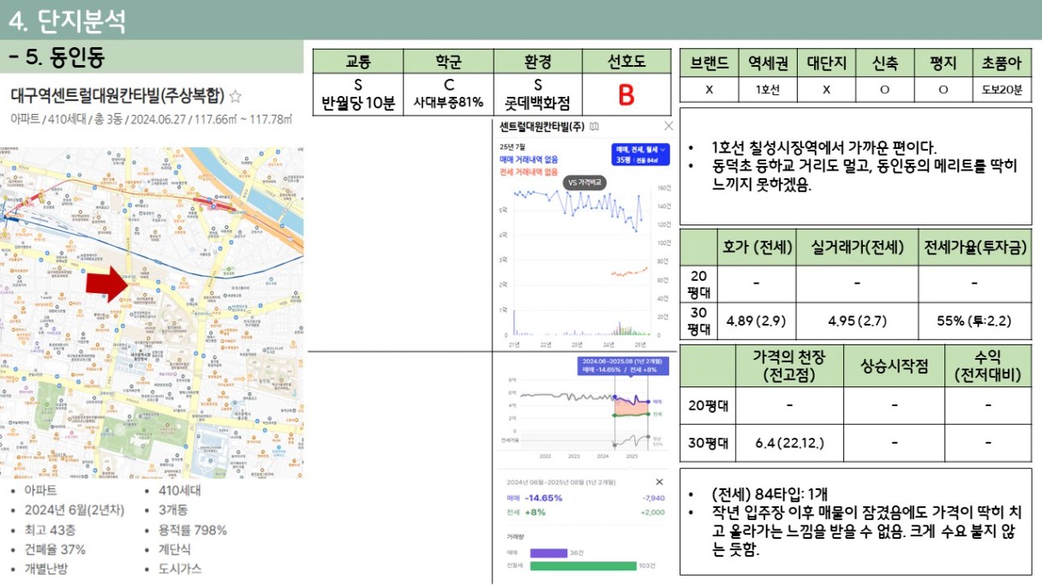
Task: Click the map thumbnail of 동인동
Action: pyautogui.click(x=152, y=313)
